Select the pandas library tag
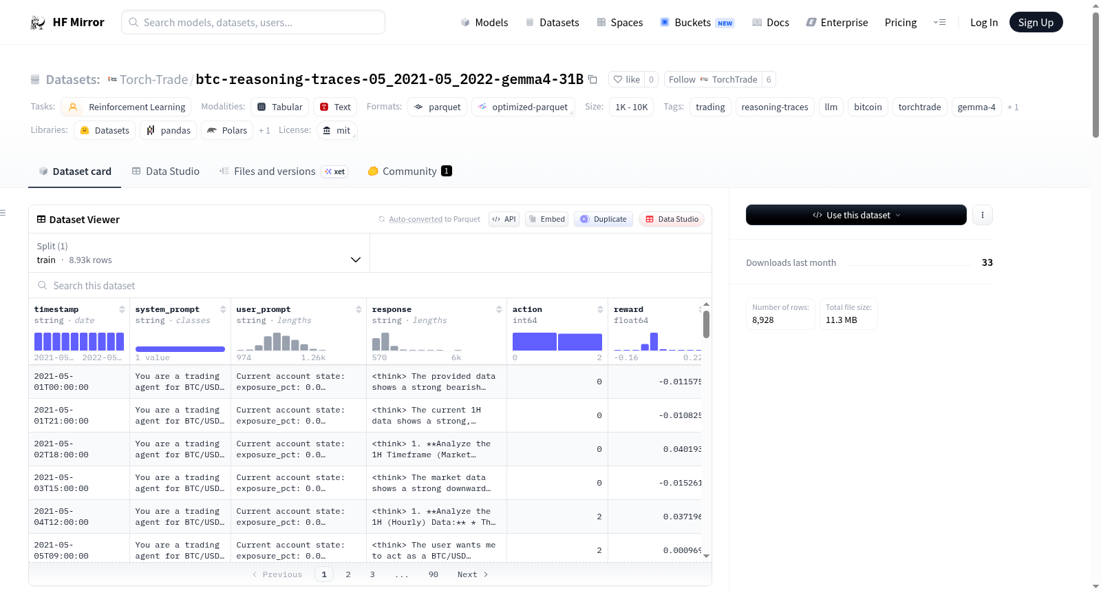Viewport: 1101px width, 593px height. (168, 130)
